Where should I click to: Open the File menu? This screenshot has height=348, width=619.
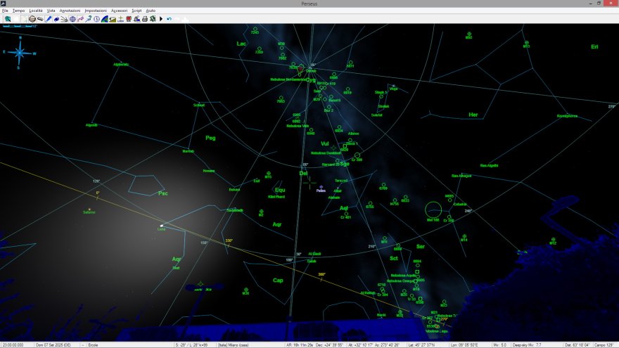(x=5, y=11)
